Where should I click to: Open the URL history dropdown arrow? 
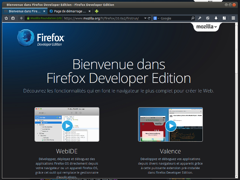click(x=145, y=18)
